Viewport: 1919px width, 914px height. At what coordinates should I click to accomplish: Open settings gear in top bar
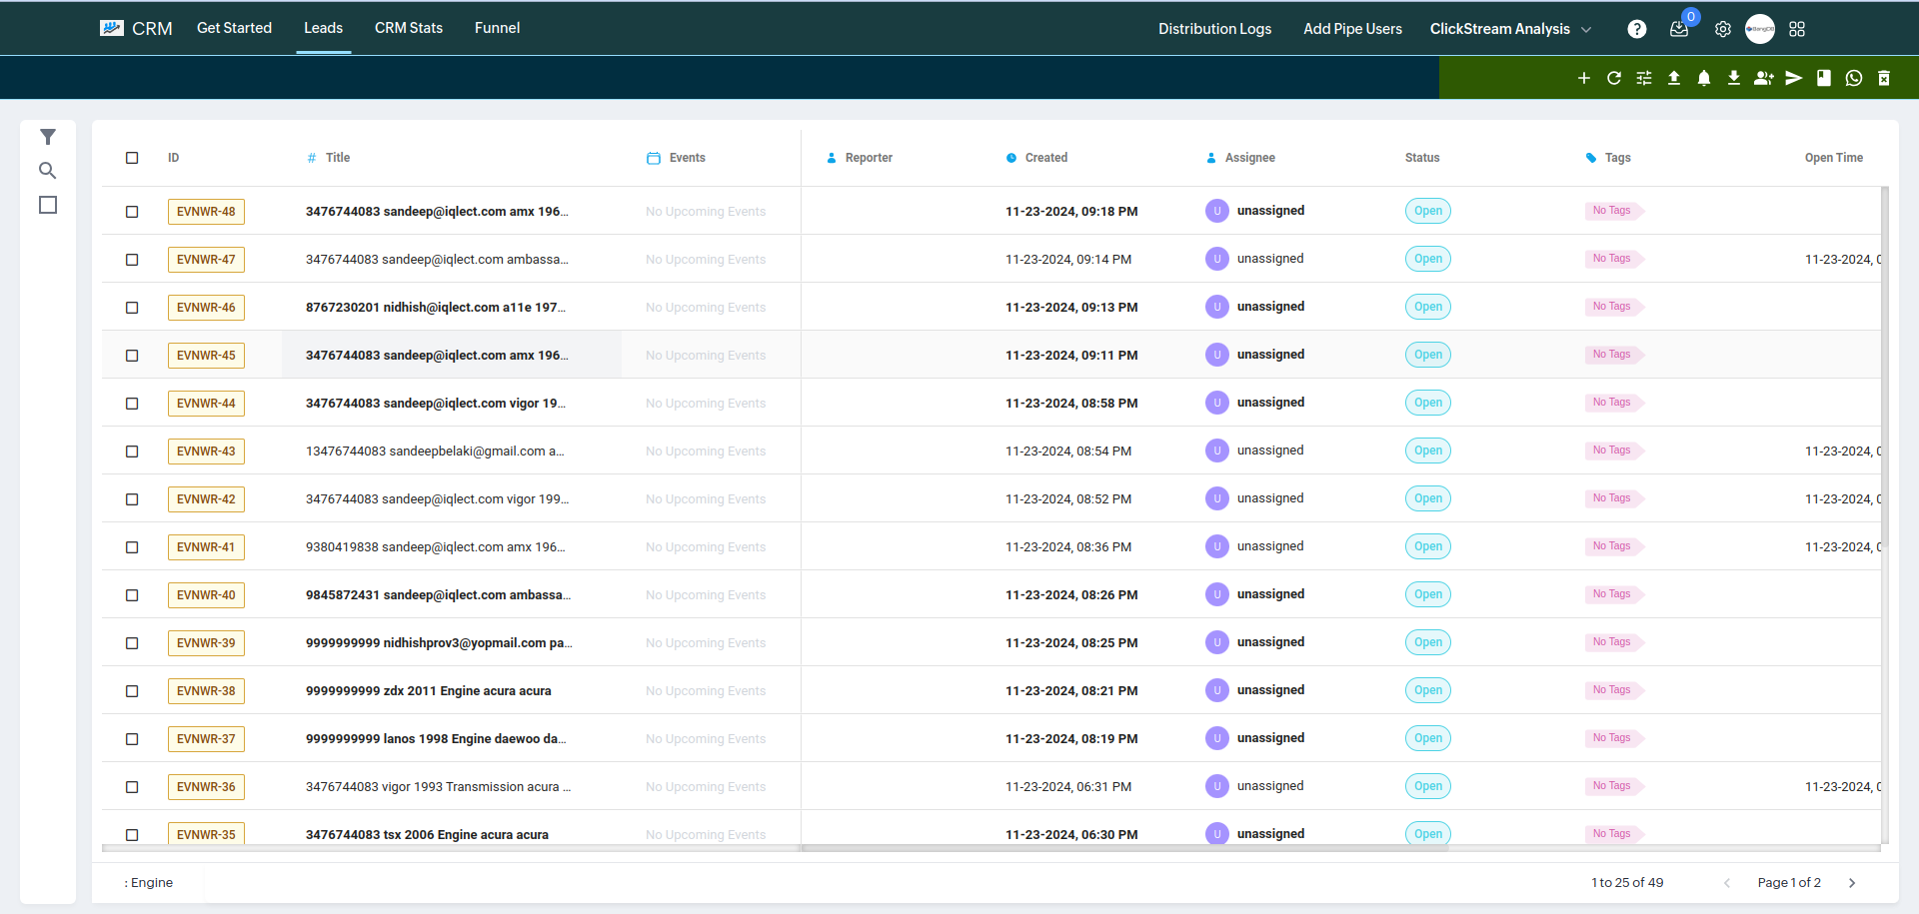click(x=1723, y=29)
